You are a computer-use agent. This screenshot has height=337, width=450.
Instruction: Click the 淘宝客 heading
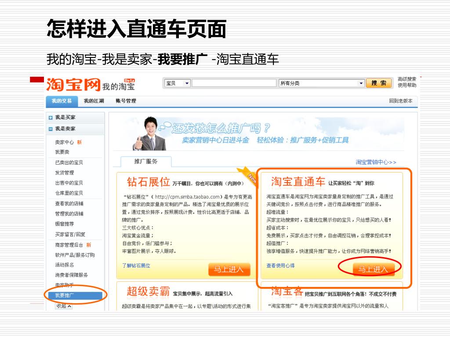pyautogui.click(x=287, y=291)
